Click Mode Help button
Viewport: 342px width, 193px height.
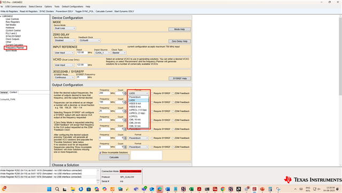pyautogui.click(x=180, y=29)
